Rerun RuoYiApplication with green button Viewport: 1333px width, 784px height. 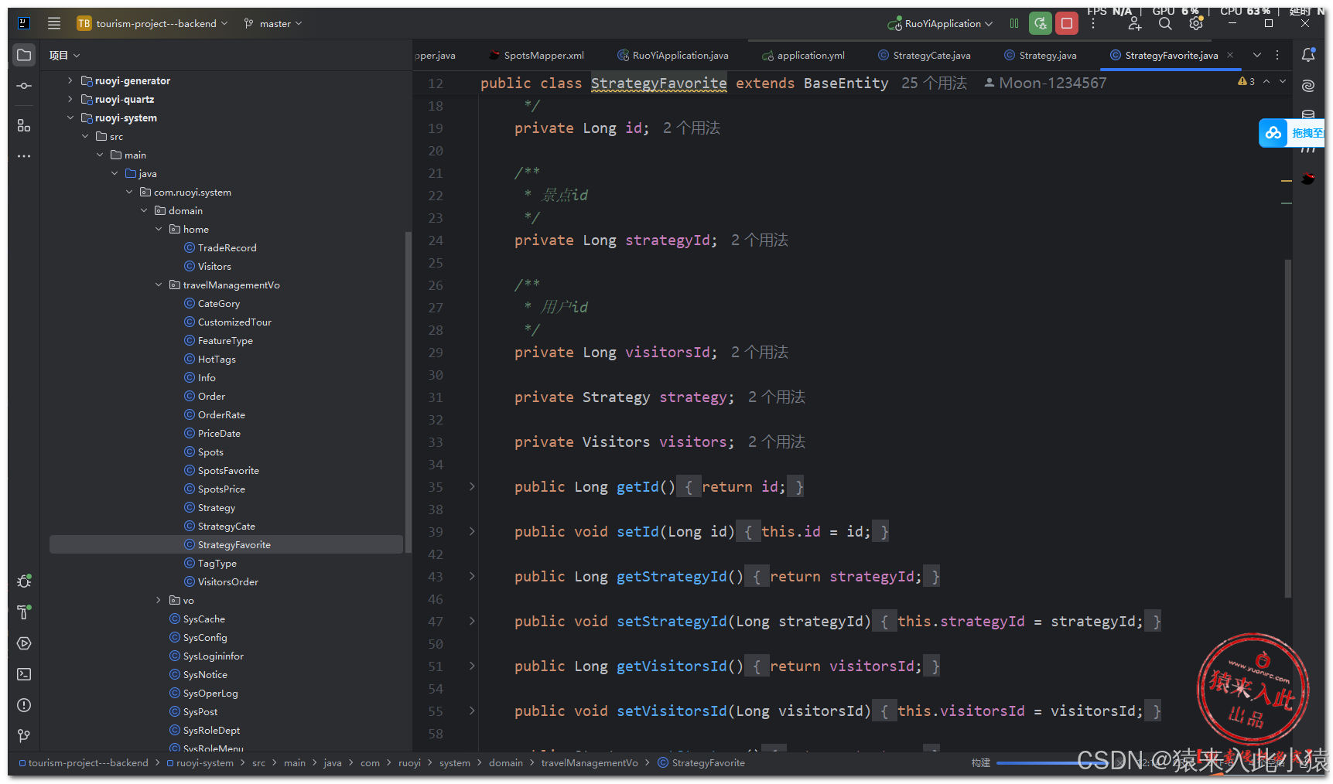(1041, 23)
